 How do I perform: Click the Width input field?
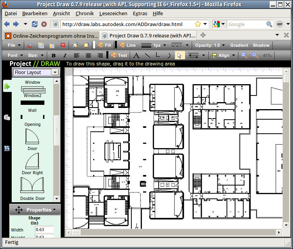coord(44,230)
